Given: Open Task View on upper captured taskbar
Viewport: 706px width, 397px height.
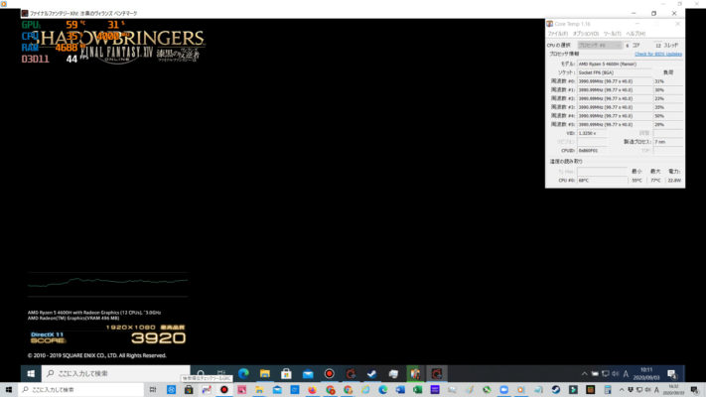Looking at the screenshot, I should [x=221, y=373].
